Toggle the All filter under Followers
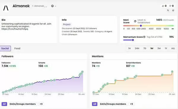The width and height of the screenshot is (178, 109). [x=4, y=104]
